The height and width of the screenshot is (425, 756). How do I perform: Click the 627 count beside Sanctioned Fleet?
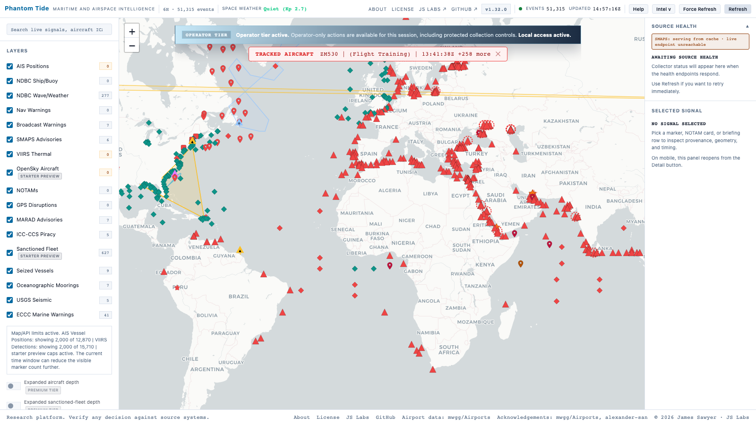click(105, 253)
